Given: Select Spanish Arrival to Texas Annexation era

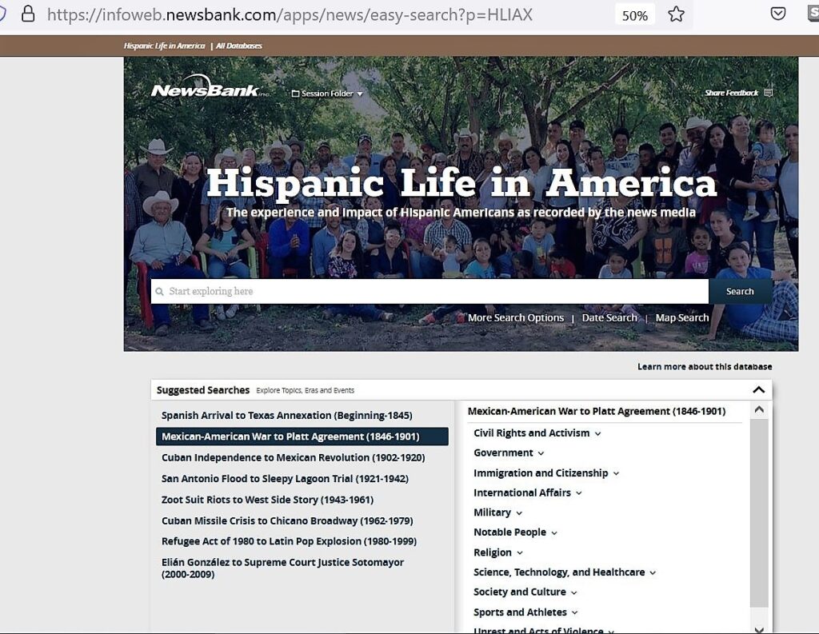Looking at the screenshot, I should pyautogui.click(x=286, y=416).
